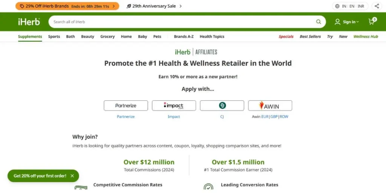Click the search magnifier icon

pos(319,21)
